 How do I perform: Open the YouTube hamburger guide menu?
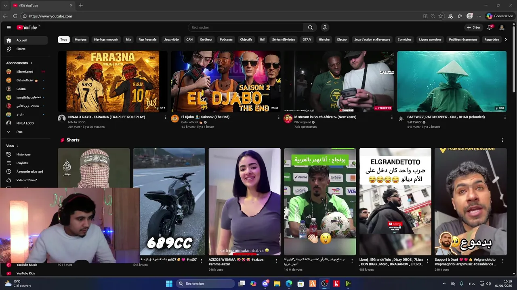click(x=8, y=27)
